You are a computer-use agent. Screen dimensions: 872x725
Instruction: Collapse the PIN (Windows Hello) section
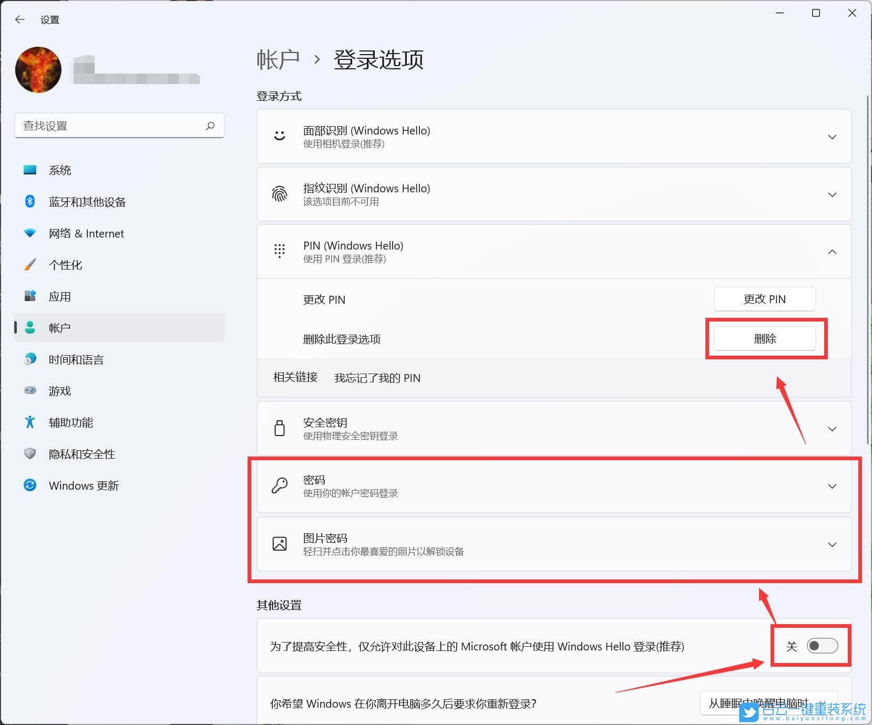point(832,252)
